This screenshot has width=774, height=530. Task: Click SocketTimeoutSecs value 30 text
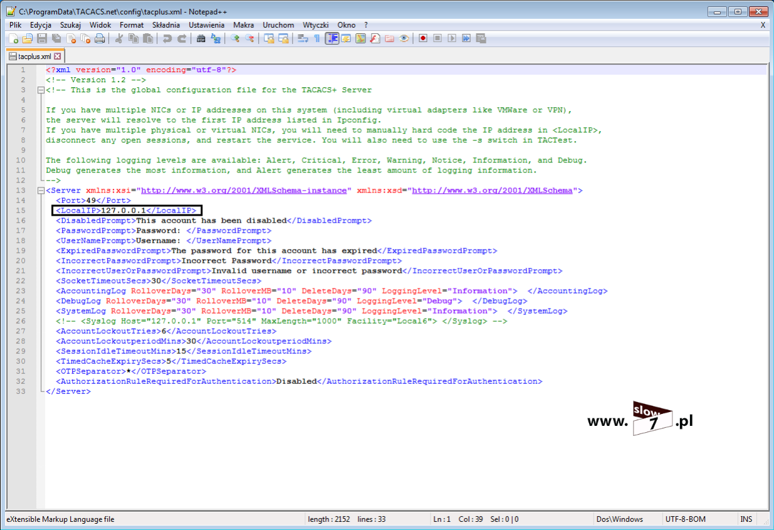click(156, 281)
